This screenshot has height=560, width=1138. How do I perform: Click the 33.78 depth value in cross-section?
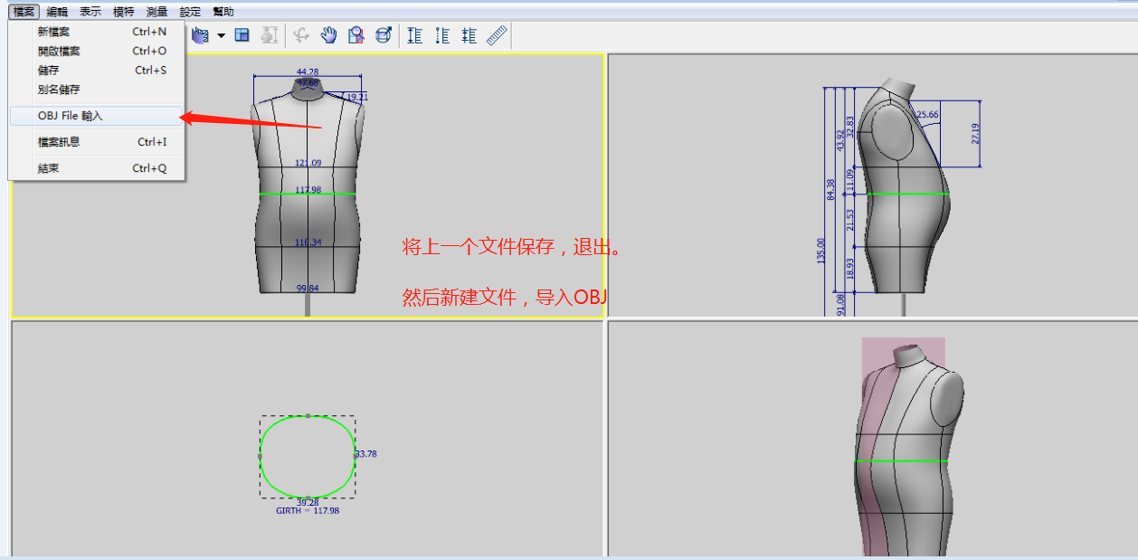point(366,454)
